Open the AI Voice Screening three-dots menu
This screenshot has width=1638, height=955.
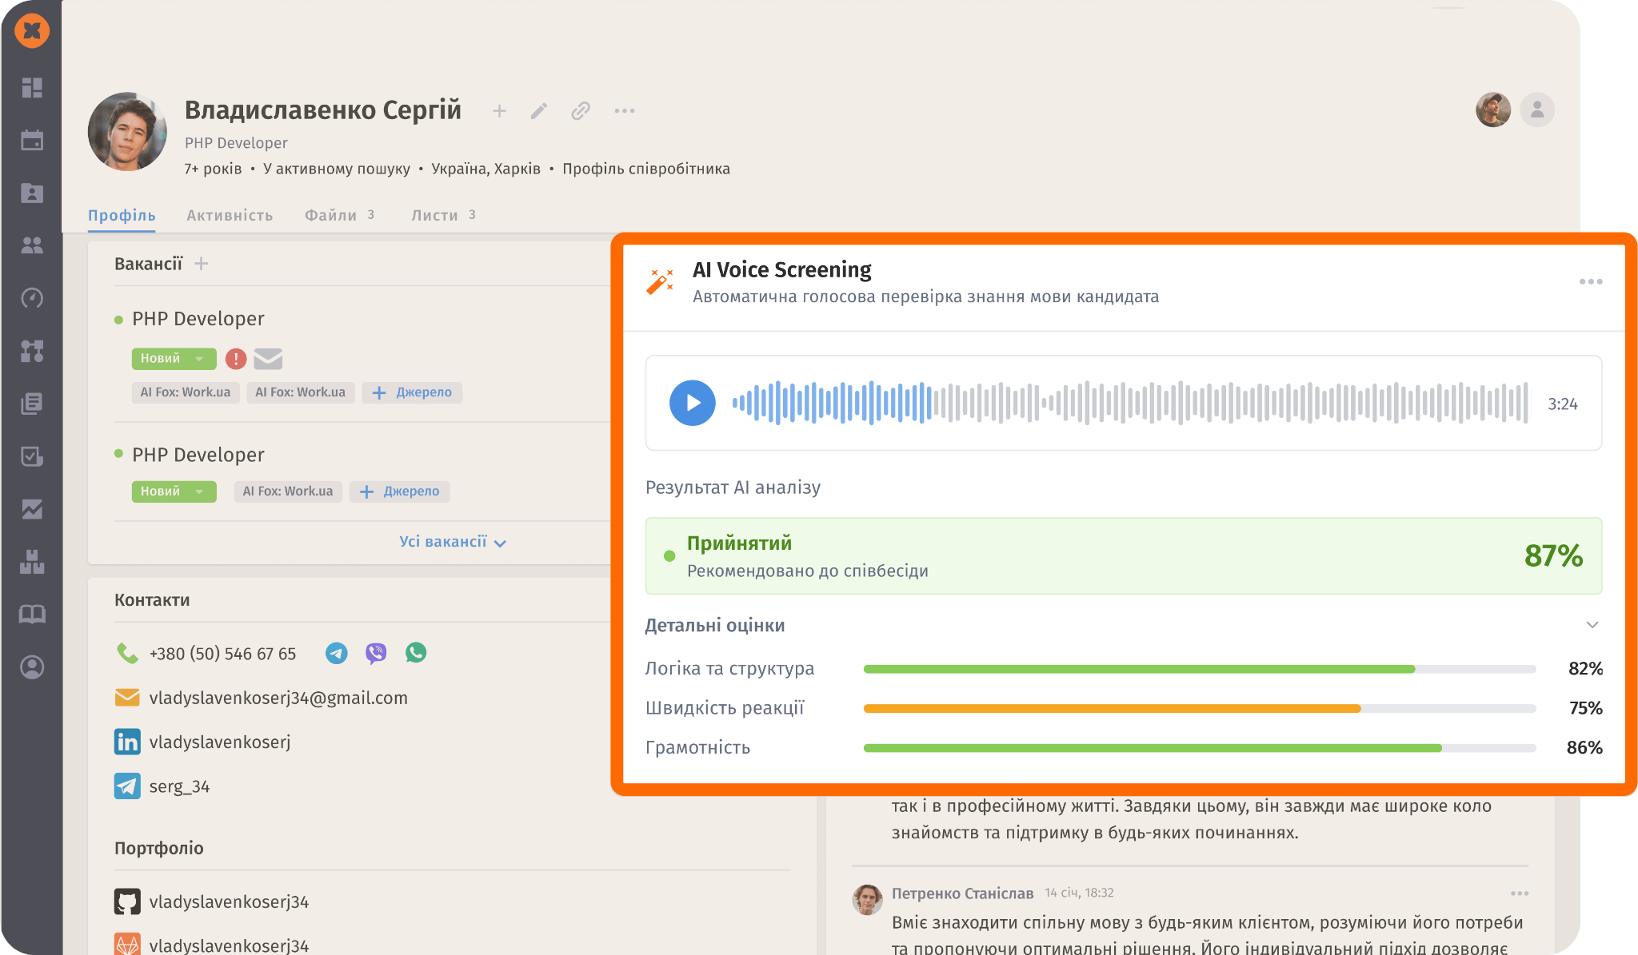[x=1590, y=281]
